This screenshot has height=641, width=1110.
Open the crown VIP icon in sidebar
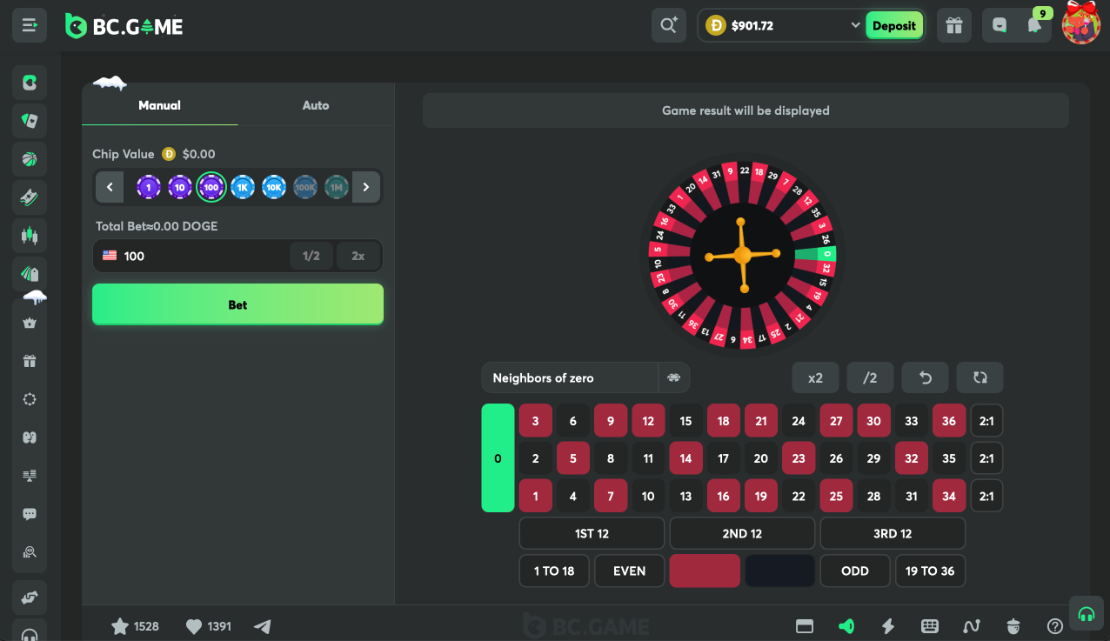30,323
